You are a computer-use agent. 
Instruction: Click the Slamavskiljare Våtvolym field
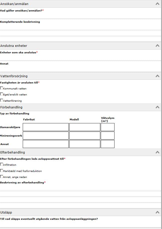coord(107,127)
